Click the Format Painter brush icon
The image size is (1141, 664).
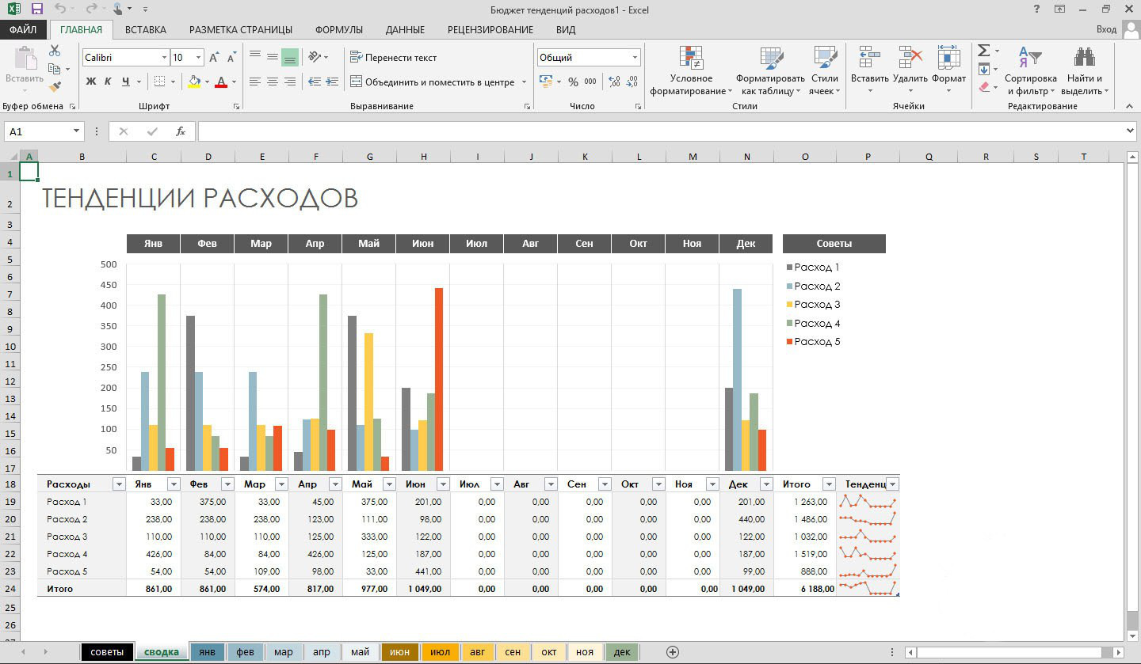pos(55,86)
